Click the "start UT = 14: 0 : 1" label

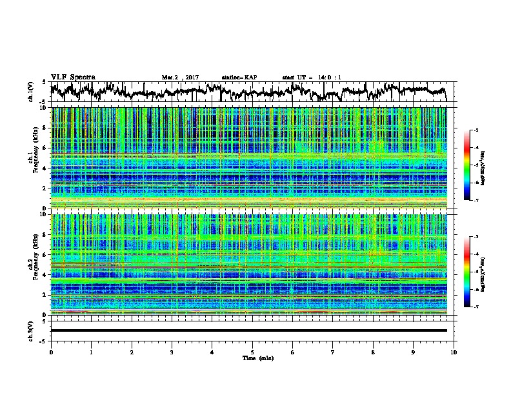pos(312,77)
